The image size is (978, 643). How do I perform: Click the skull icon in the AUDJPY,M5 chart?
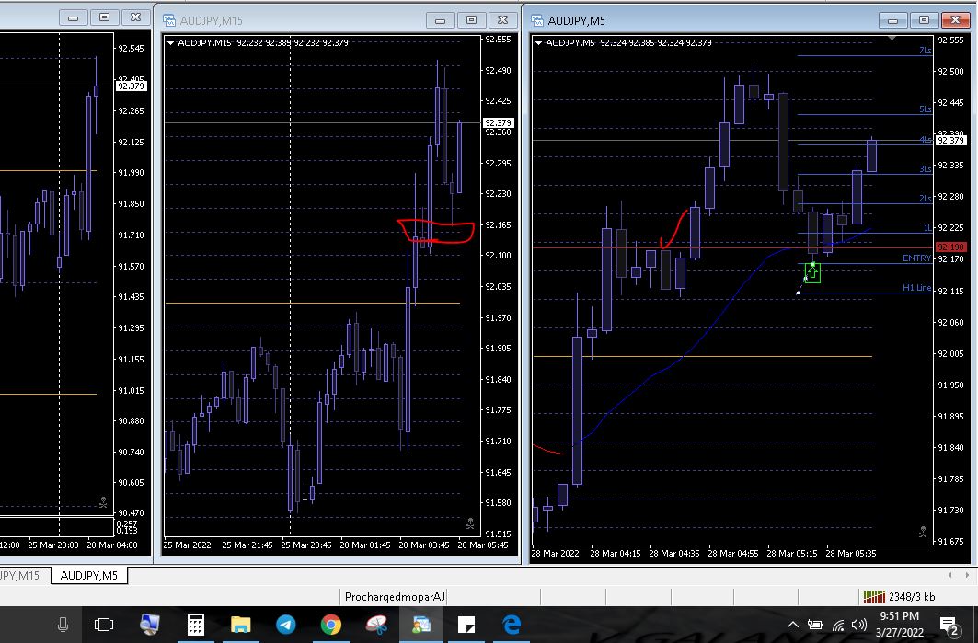pos(923,532)
